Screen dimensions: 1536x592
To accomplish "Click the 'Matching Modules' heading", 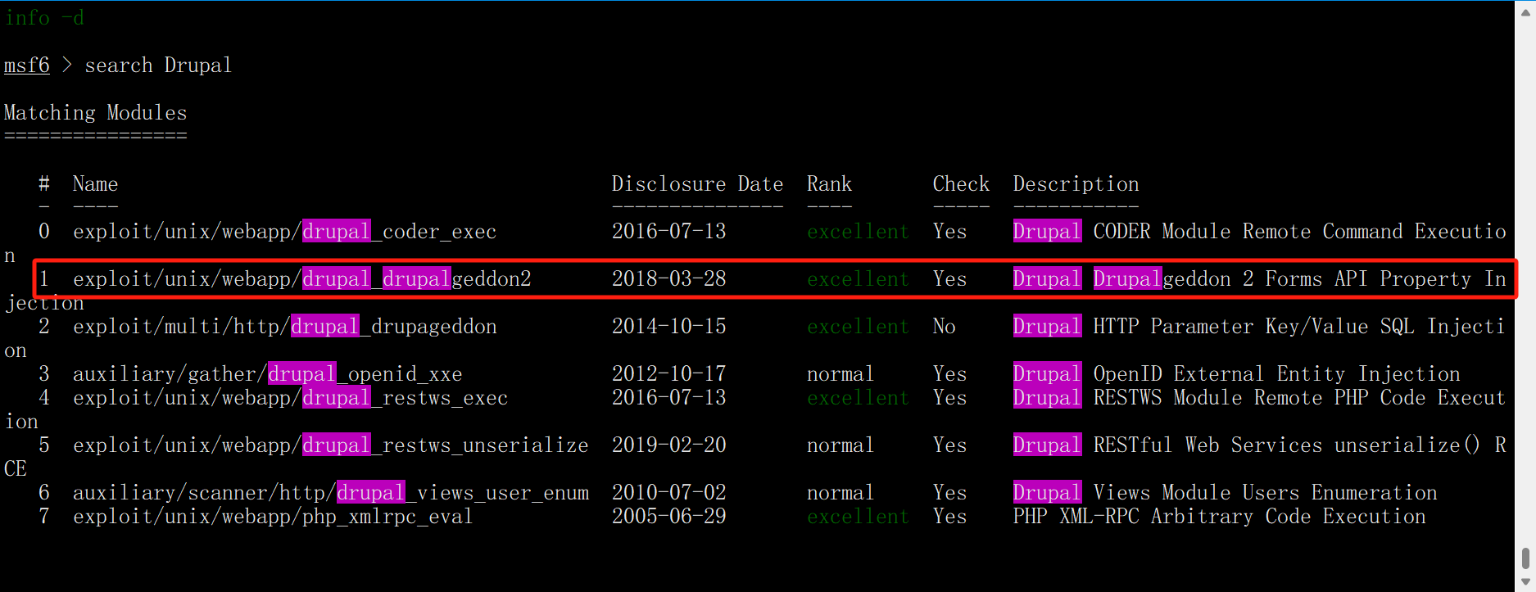I will coord(96,113).
